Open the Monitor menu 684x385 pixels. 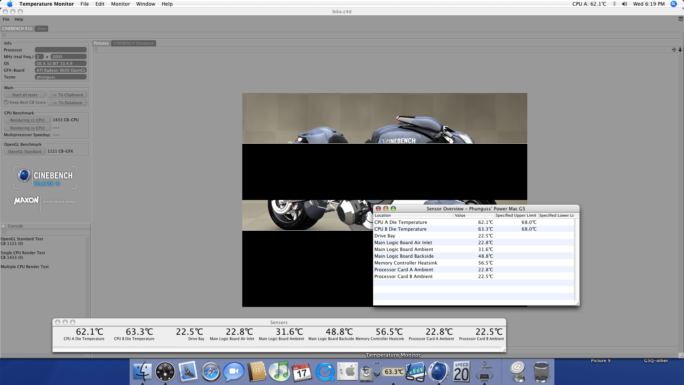click(x=120, y=4)
